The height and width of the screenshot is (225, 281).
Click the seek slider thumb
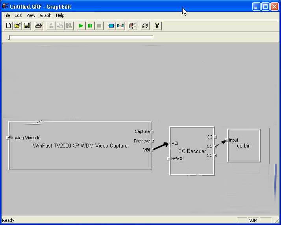point(9,37)
